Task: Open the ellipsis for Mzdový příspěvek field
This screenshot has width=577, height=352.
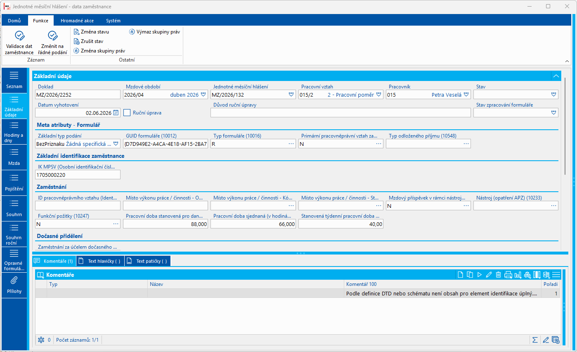Action: click(x=466, y=206)
